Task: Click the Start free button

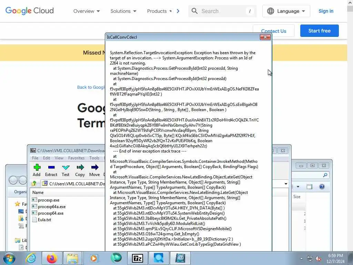Action: (319, 31)
